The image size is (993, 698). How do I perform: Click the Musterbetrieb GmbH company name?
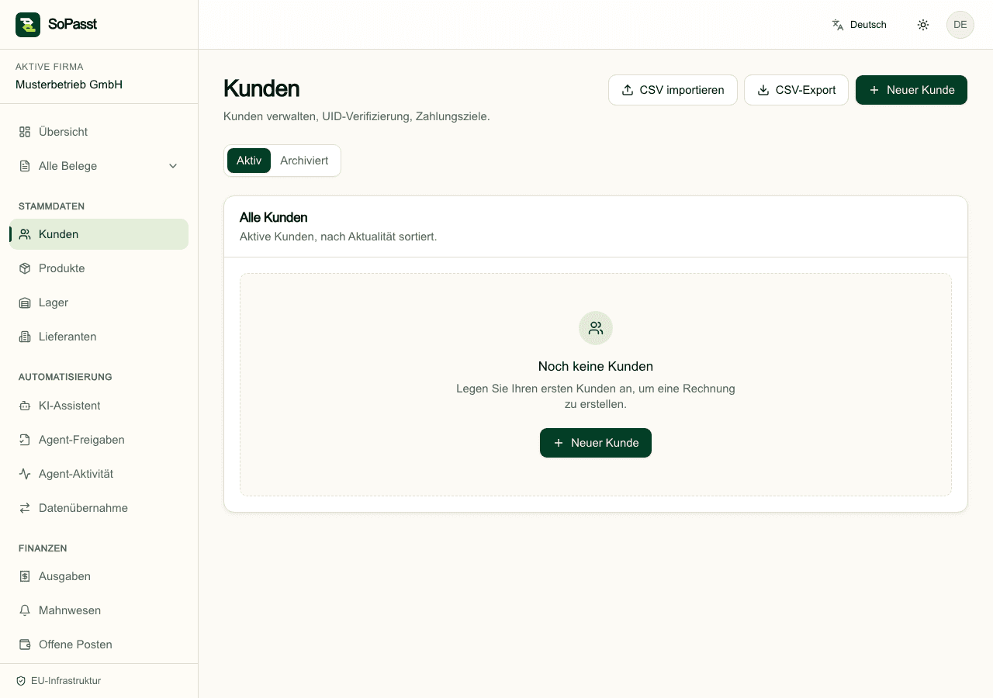[69, 85]
